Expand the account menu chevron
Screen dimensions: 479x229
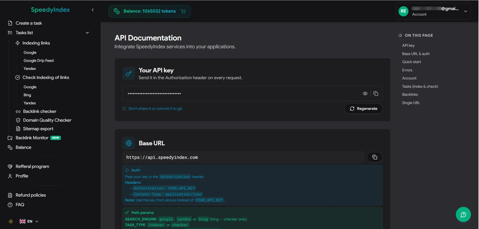pyautogui.click(x=466, y=11)
